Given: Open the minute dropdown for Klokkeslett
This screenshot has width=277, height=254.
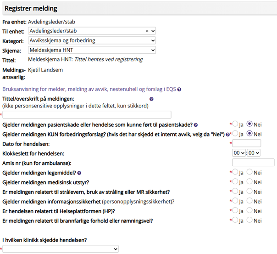Looking at the screenshot, I should coord(254,153).
